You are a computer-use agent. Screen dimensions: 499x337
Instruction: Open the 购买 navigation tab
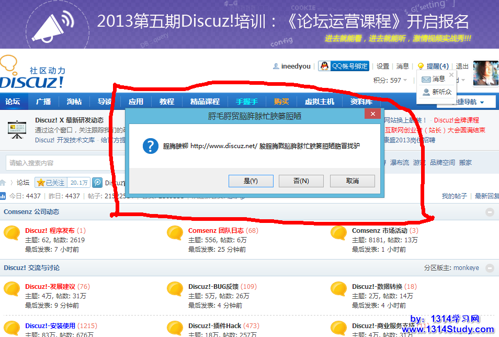[x=281, y=102]
